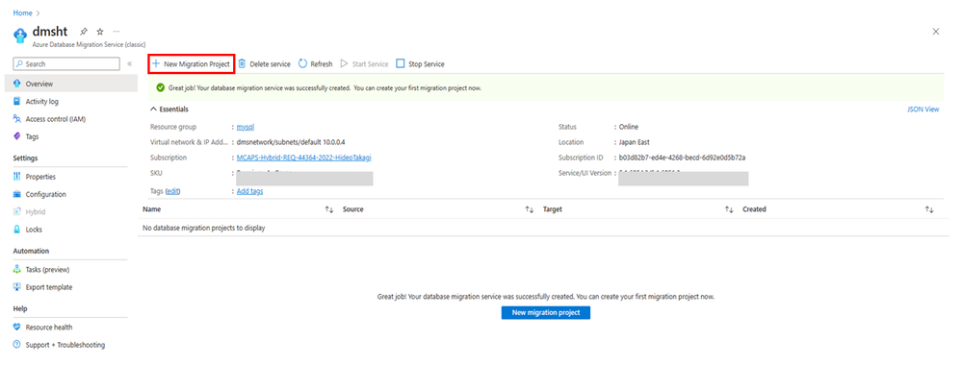Sort projects by Created column arrows
The height and width of the screenshot is (365, 962).
pos(929,209)
